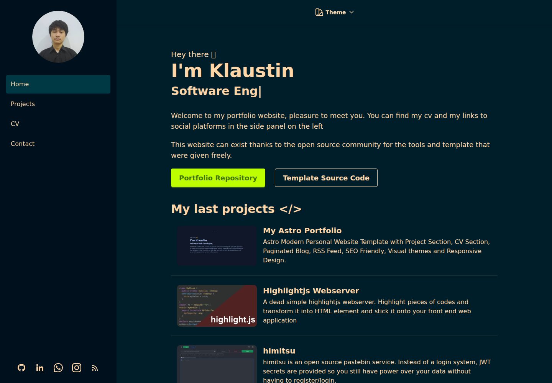The image size is (552, 383).
Task: Click the profile avatar photo
Action: pyautogui.click(x=58, y=37)
